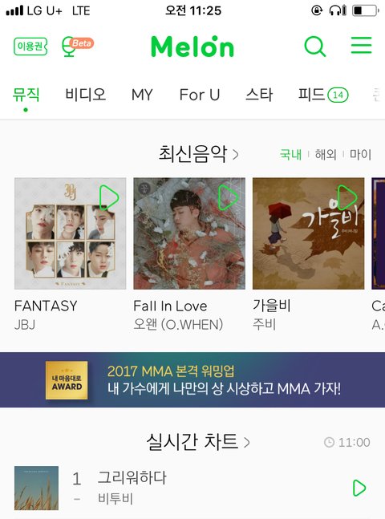This screenshot has width=385, height=519.
Task: Open the 그리워하다 album thumbnail
Action: click(x=36, y=488)
